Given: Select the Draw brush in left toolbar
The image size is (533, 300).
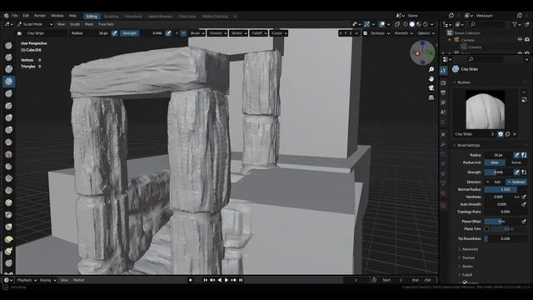Looking at the screenshot, I should click(x=9, y=46).
